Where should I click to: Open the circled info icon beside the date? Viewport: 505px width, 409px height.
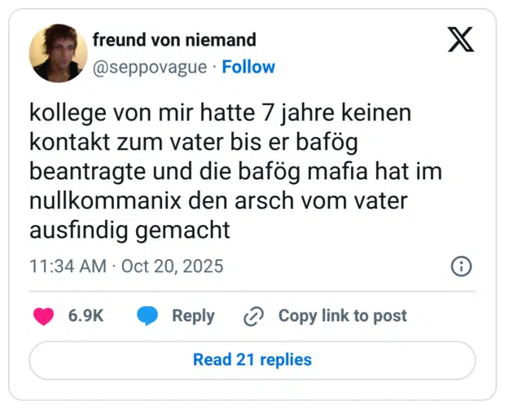[460, 266]
